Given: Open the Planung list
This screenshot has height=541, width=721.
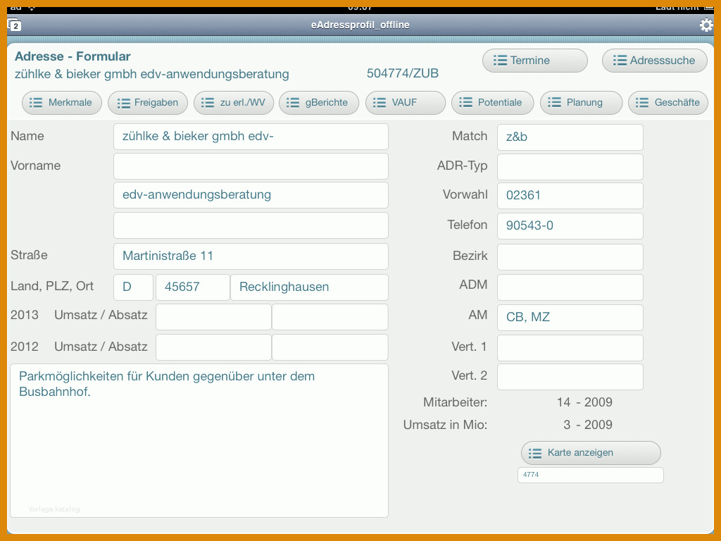Looking at the screenshot, I should click(x=581, y=103).
